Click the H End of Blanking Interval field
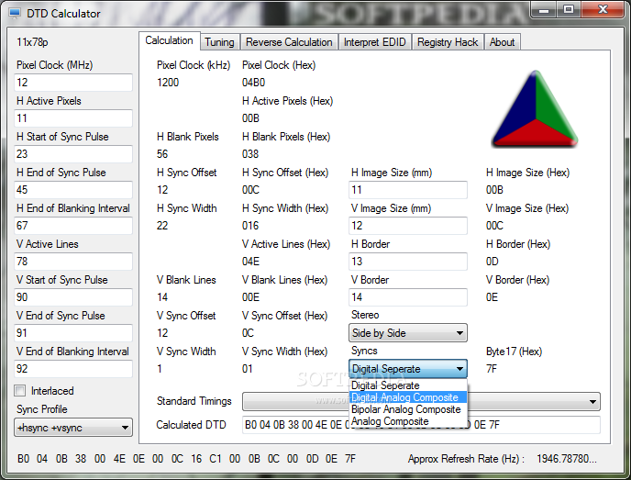631x480 pixels. (x=73, y=226)
